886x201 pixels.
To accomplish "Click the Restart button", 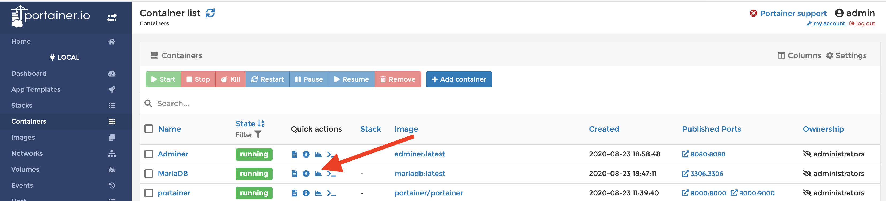I will pyautogui.click(x=268, y=79).
